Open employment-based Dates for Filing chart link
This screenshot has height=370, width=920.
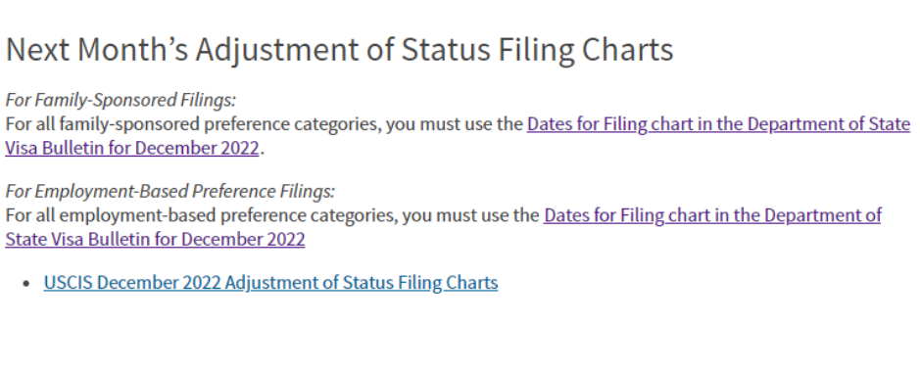[x=712, y=215]
